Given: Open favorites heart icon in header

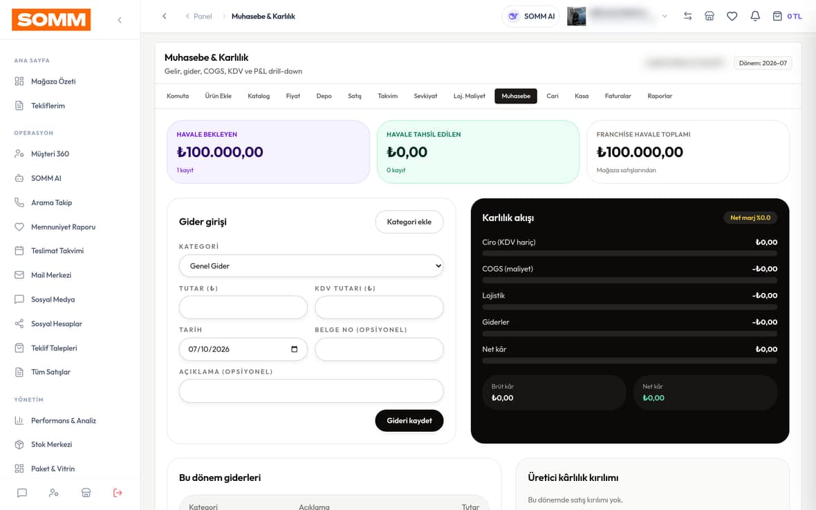Looking at the screenshot, I should [x=732, y=16].
